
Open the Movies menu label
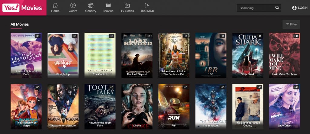pyautogui.click(x=108, y=11)
